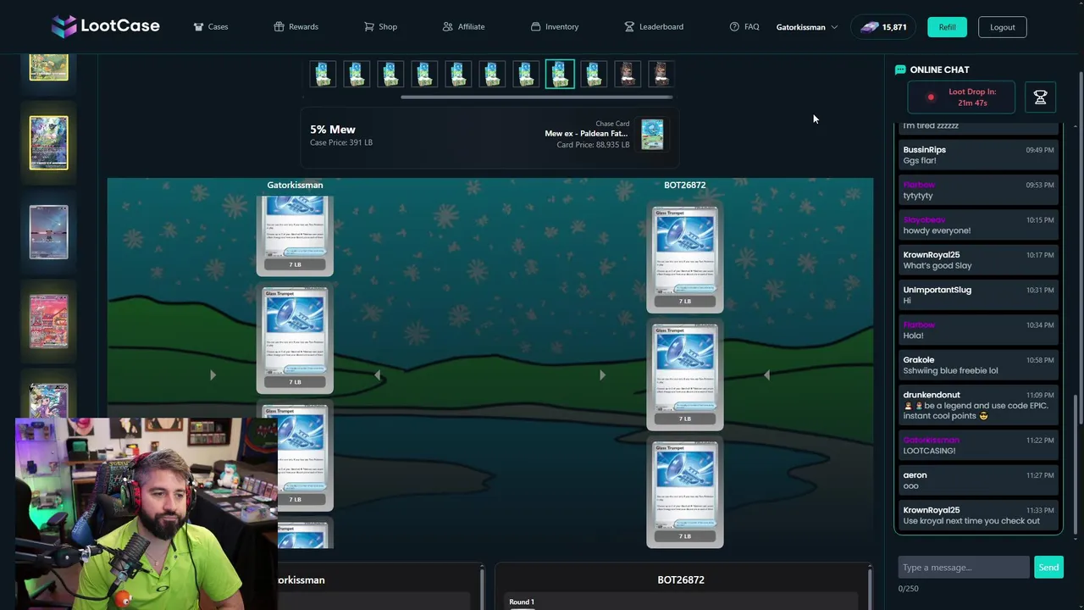Click the aeron username in chat

[x=915, y=475]
